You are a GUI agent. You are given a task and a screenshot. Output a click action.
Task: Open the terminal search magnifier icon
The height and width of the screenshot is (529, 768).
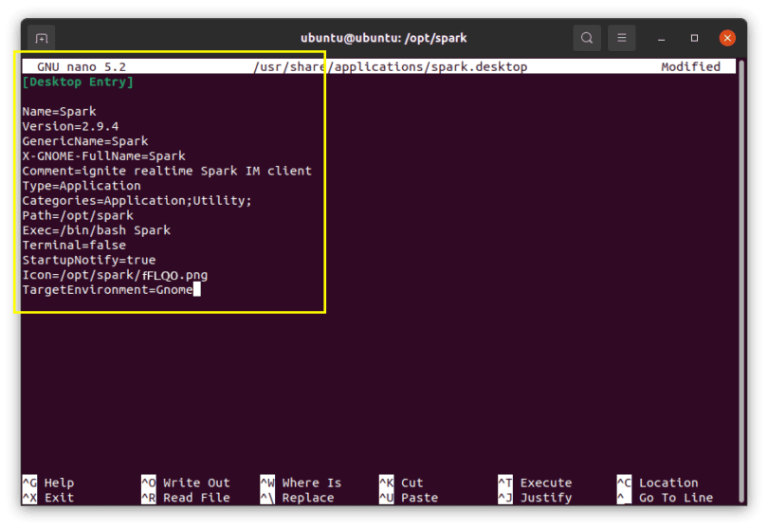[x=587, y=38]
